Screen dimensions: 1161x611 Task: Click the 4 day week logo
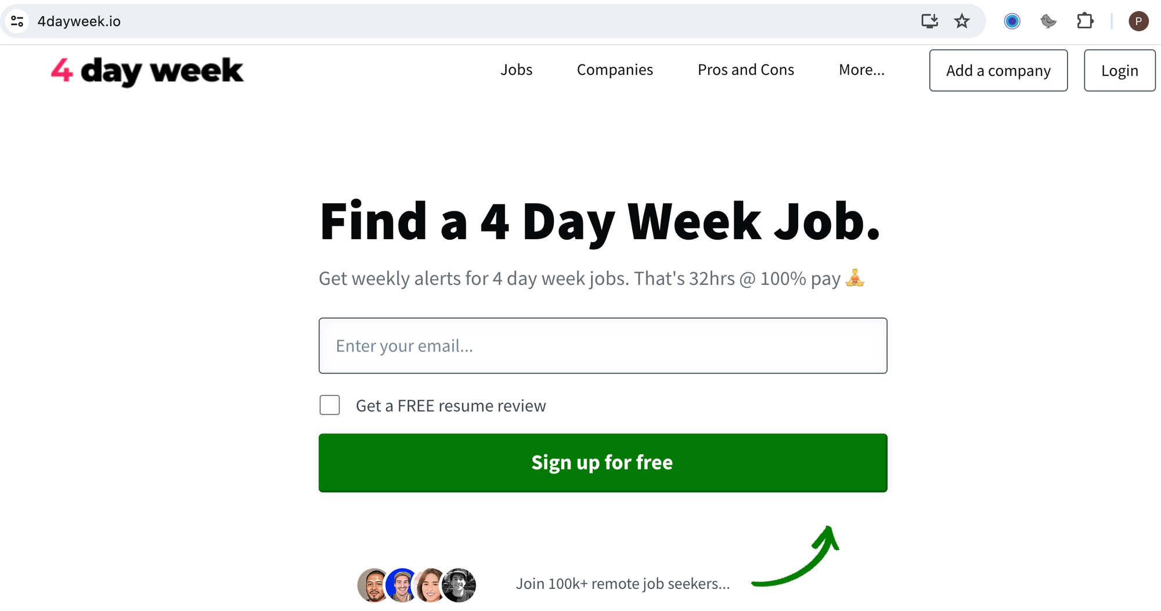pos(146,71)
